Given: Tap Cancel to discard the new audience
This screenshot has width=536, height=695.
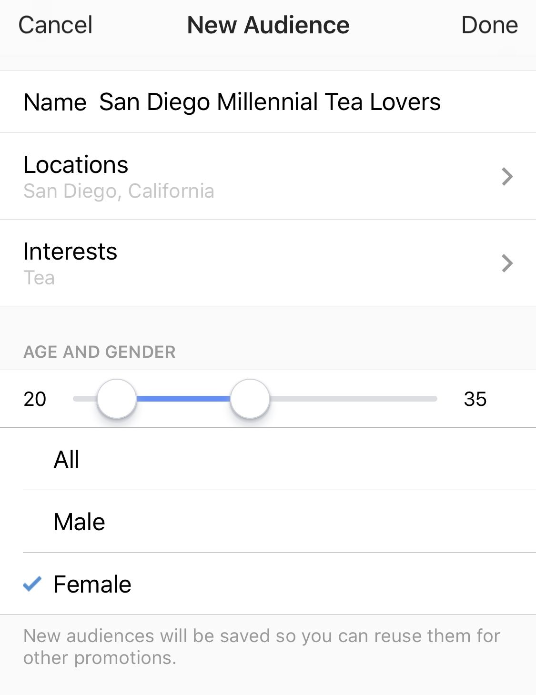Looking at the screenshot, I should click(55, 25).
